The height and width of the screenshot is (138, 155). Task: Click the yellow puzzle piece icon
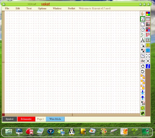tap(143, 108)
